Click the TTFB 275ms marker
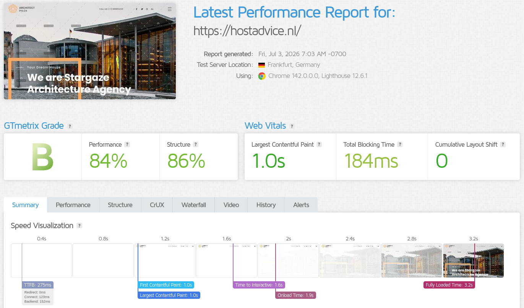The height and width of the screenshot is (308, 524). point(37,285)
